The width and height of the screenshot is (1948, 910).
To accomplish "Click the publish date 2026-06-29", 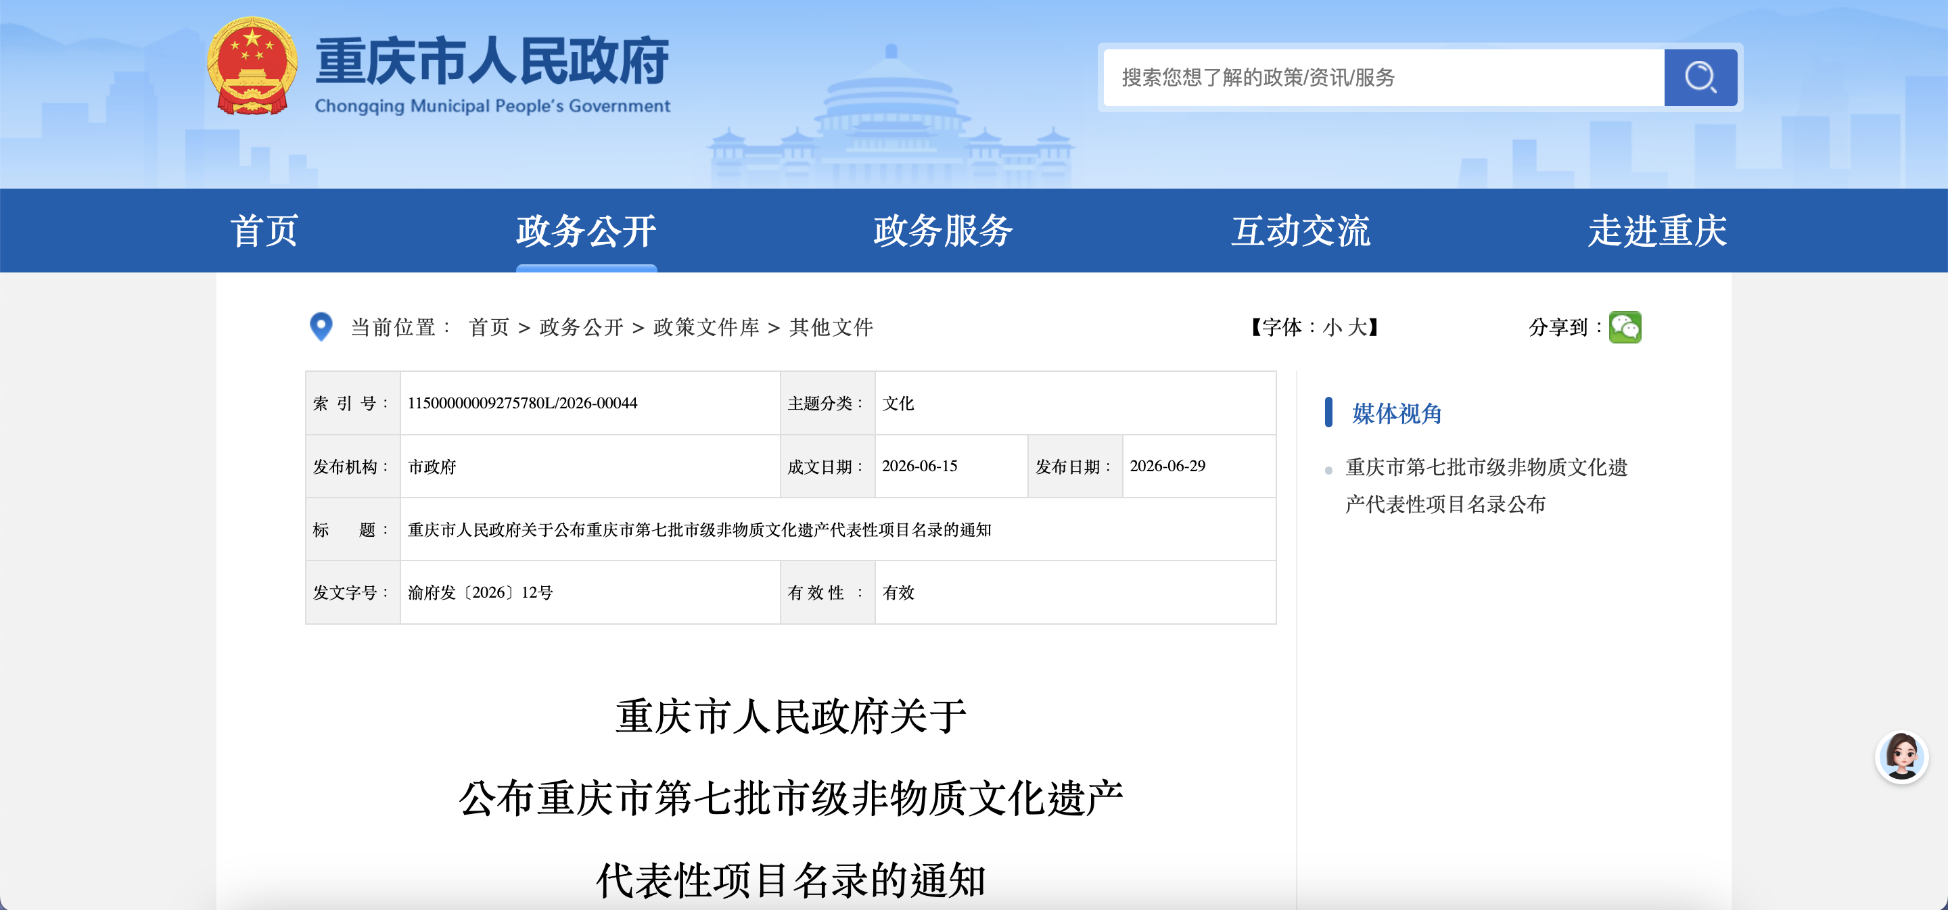I will pyautogui.click(x=1167, y=466).
